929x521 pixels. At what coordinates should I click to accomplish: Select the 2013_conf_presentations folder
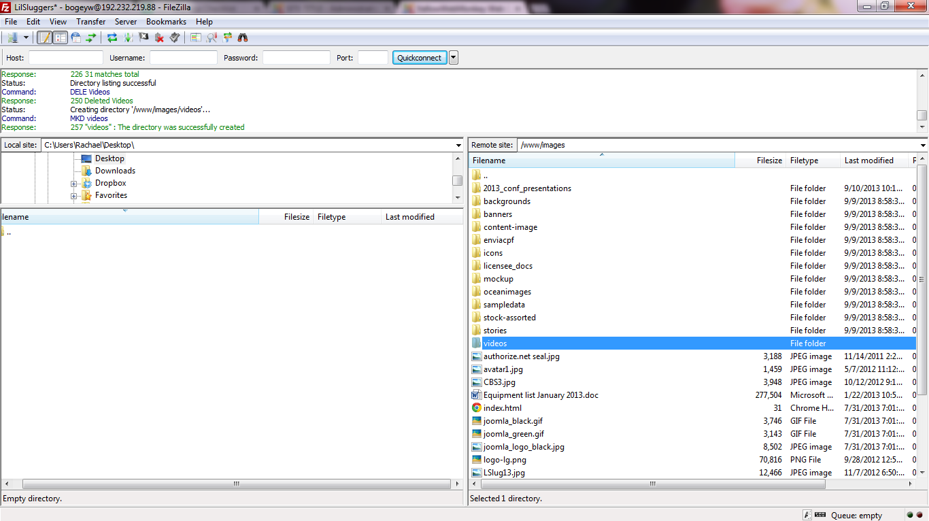[693, 188]
